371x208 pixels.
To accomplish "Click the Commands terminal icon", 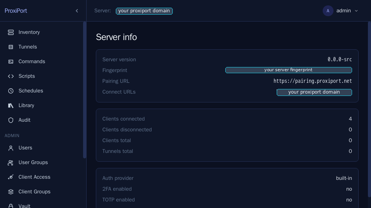I will 11,62.
